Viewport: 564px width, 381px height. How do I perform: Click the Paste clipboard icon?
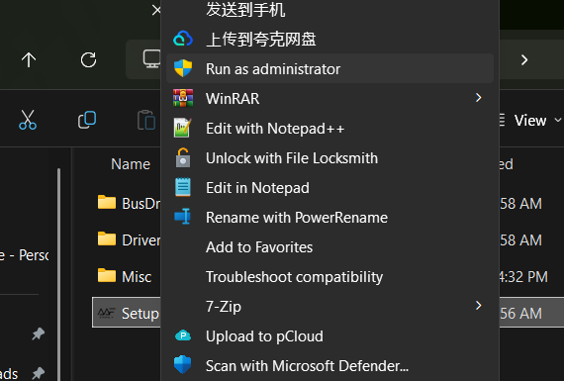(x=146, y=120)
